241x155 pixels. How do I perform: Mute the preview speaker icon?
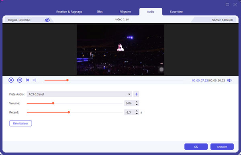229,80
